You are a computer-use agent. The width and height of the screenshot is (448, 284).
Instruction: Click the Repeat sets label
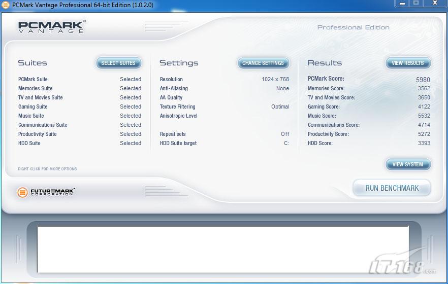(173, 134)
